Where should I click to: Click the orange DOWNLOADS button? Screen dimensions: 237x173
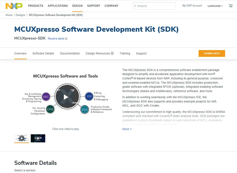point(212,53)
